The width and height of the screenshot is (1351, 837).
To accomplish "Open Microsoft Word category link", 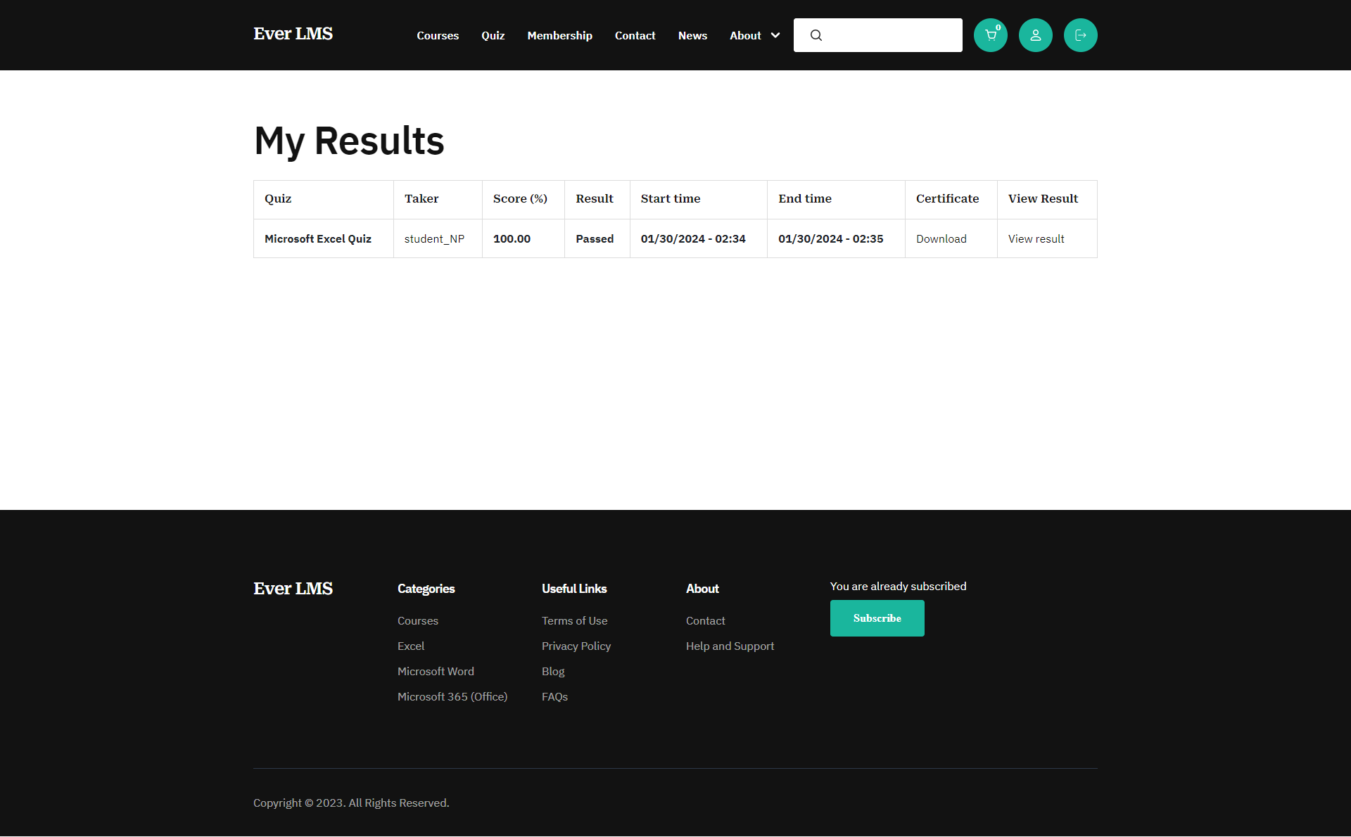I will point(436,671).
